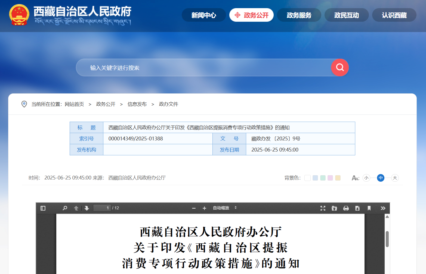Download the PDF file
The image size is (426, 274).
(357, 208)
